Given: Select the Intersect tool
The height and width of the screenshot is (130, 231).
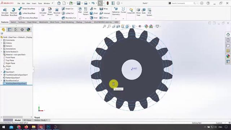Looking at the screenshot, I should pos(105,13).
